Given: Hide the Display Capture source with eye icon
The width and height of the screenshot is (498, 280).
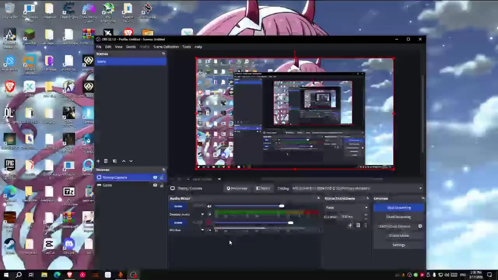Looking at the screenshot, I should pyautogui.click(x=155, y=178).
